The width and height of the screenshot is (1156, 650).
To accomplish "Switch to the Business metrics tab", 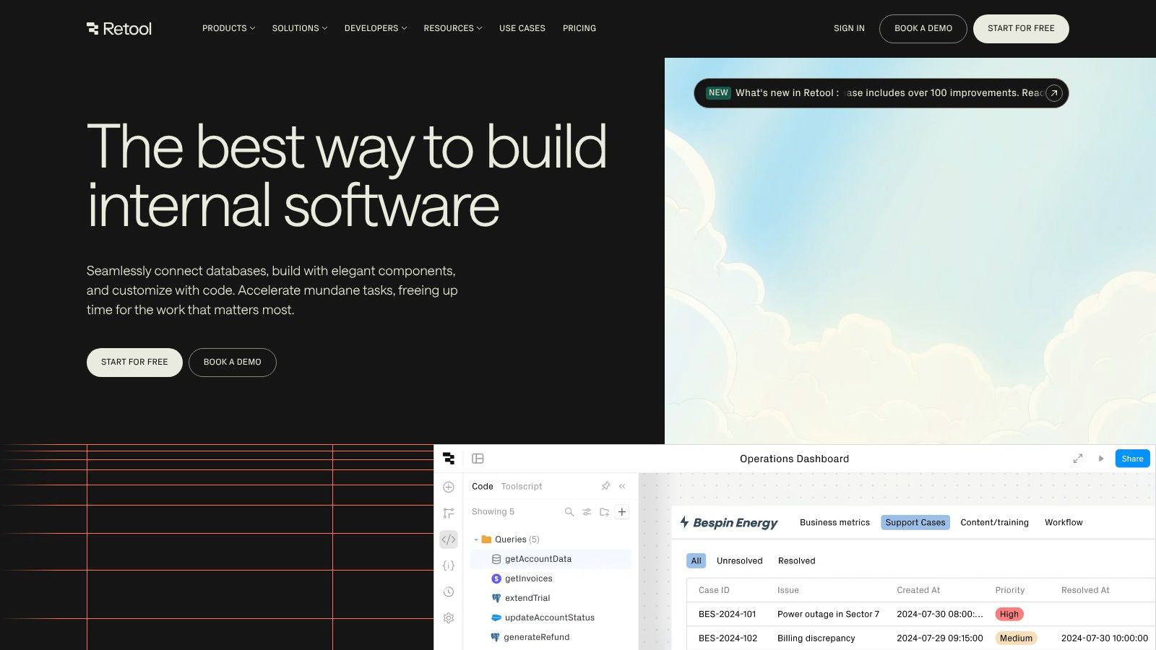I will [834, 522].
